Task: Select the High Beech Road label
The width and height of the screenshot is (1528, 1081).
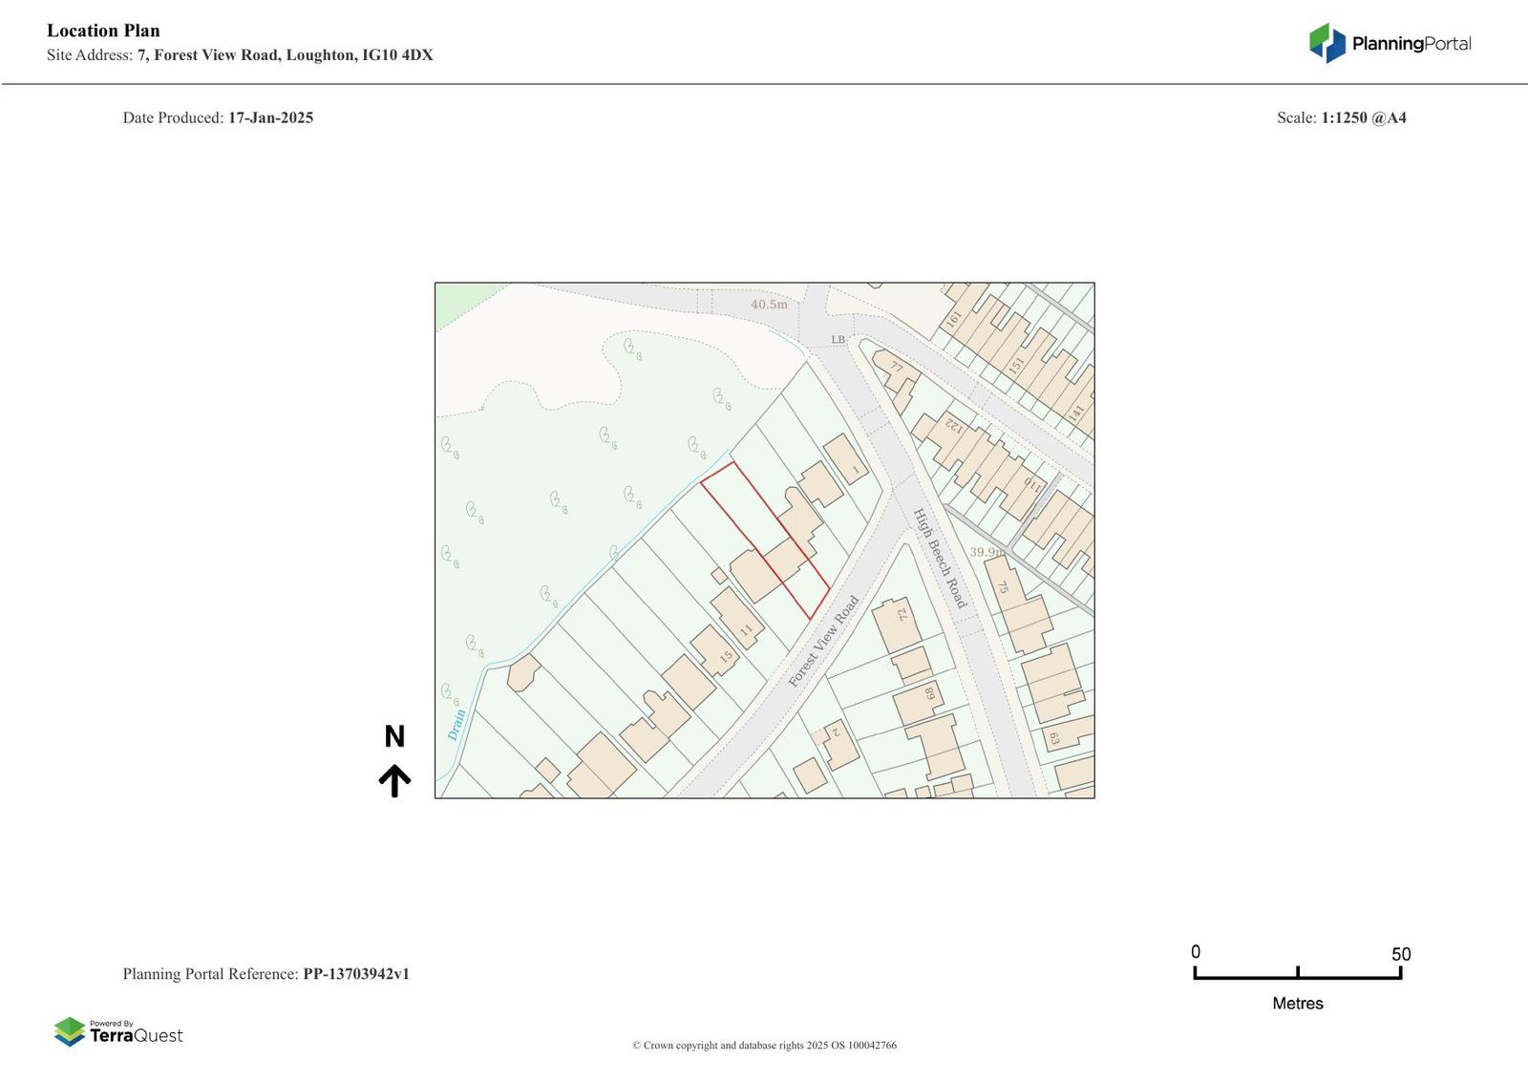Action: 940,558
